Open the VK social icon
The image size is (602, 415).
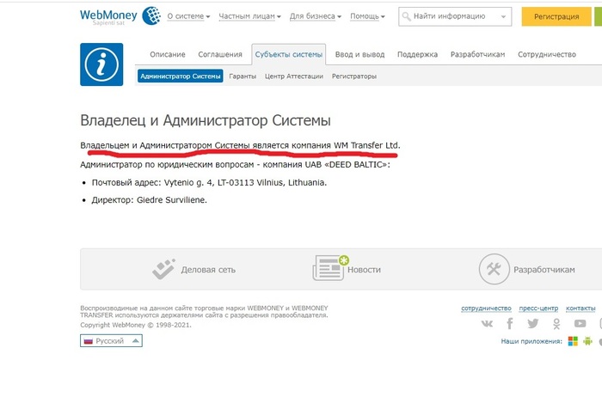click(488, 324)
